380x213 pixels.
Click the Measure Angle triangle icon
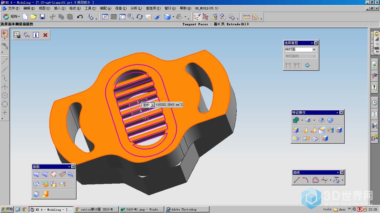pyautogui.click(x=255, y=17)
